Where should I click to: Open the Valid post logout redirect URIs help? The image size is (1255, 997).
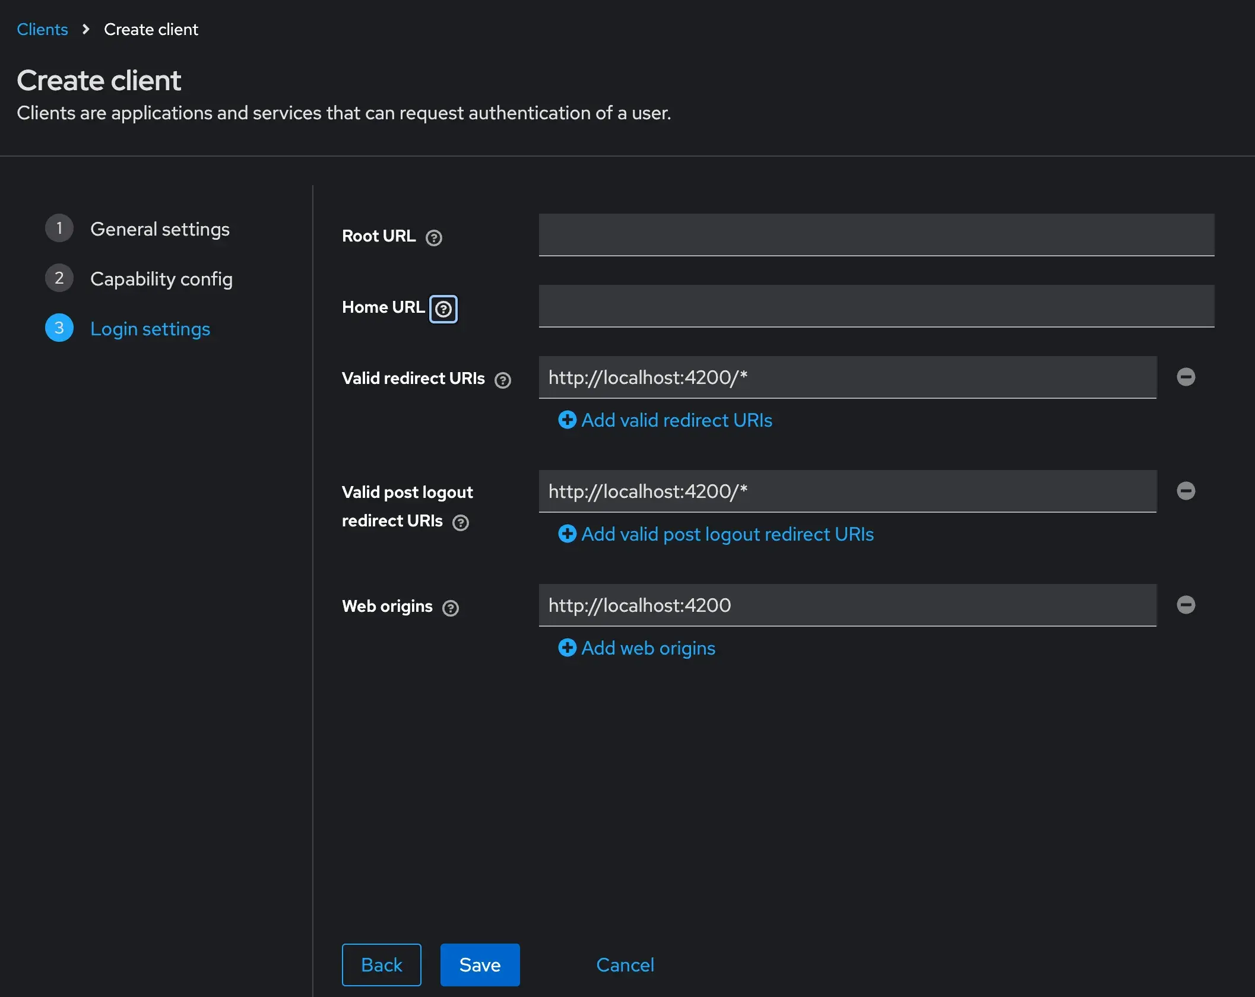click(460, 523)
